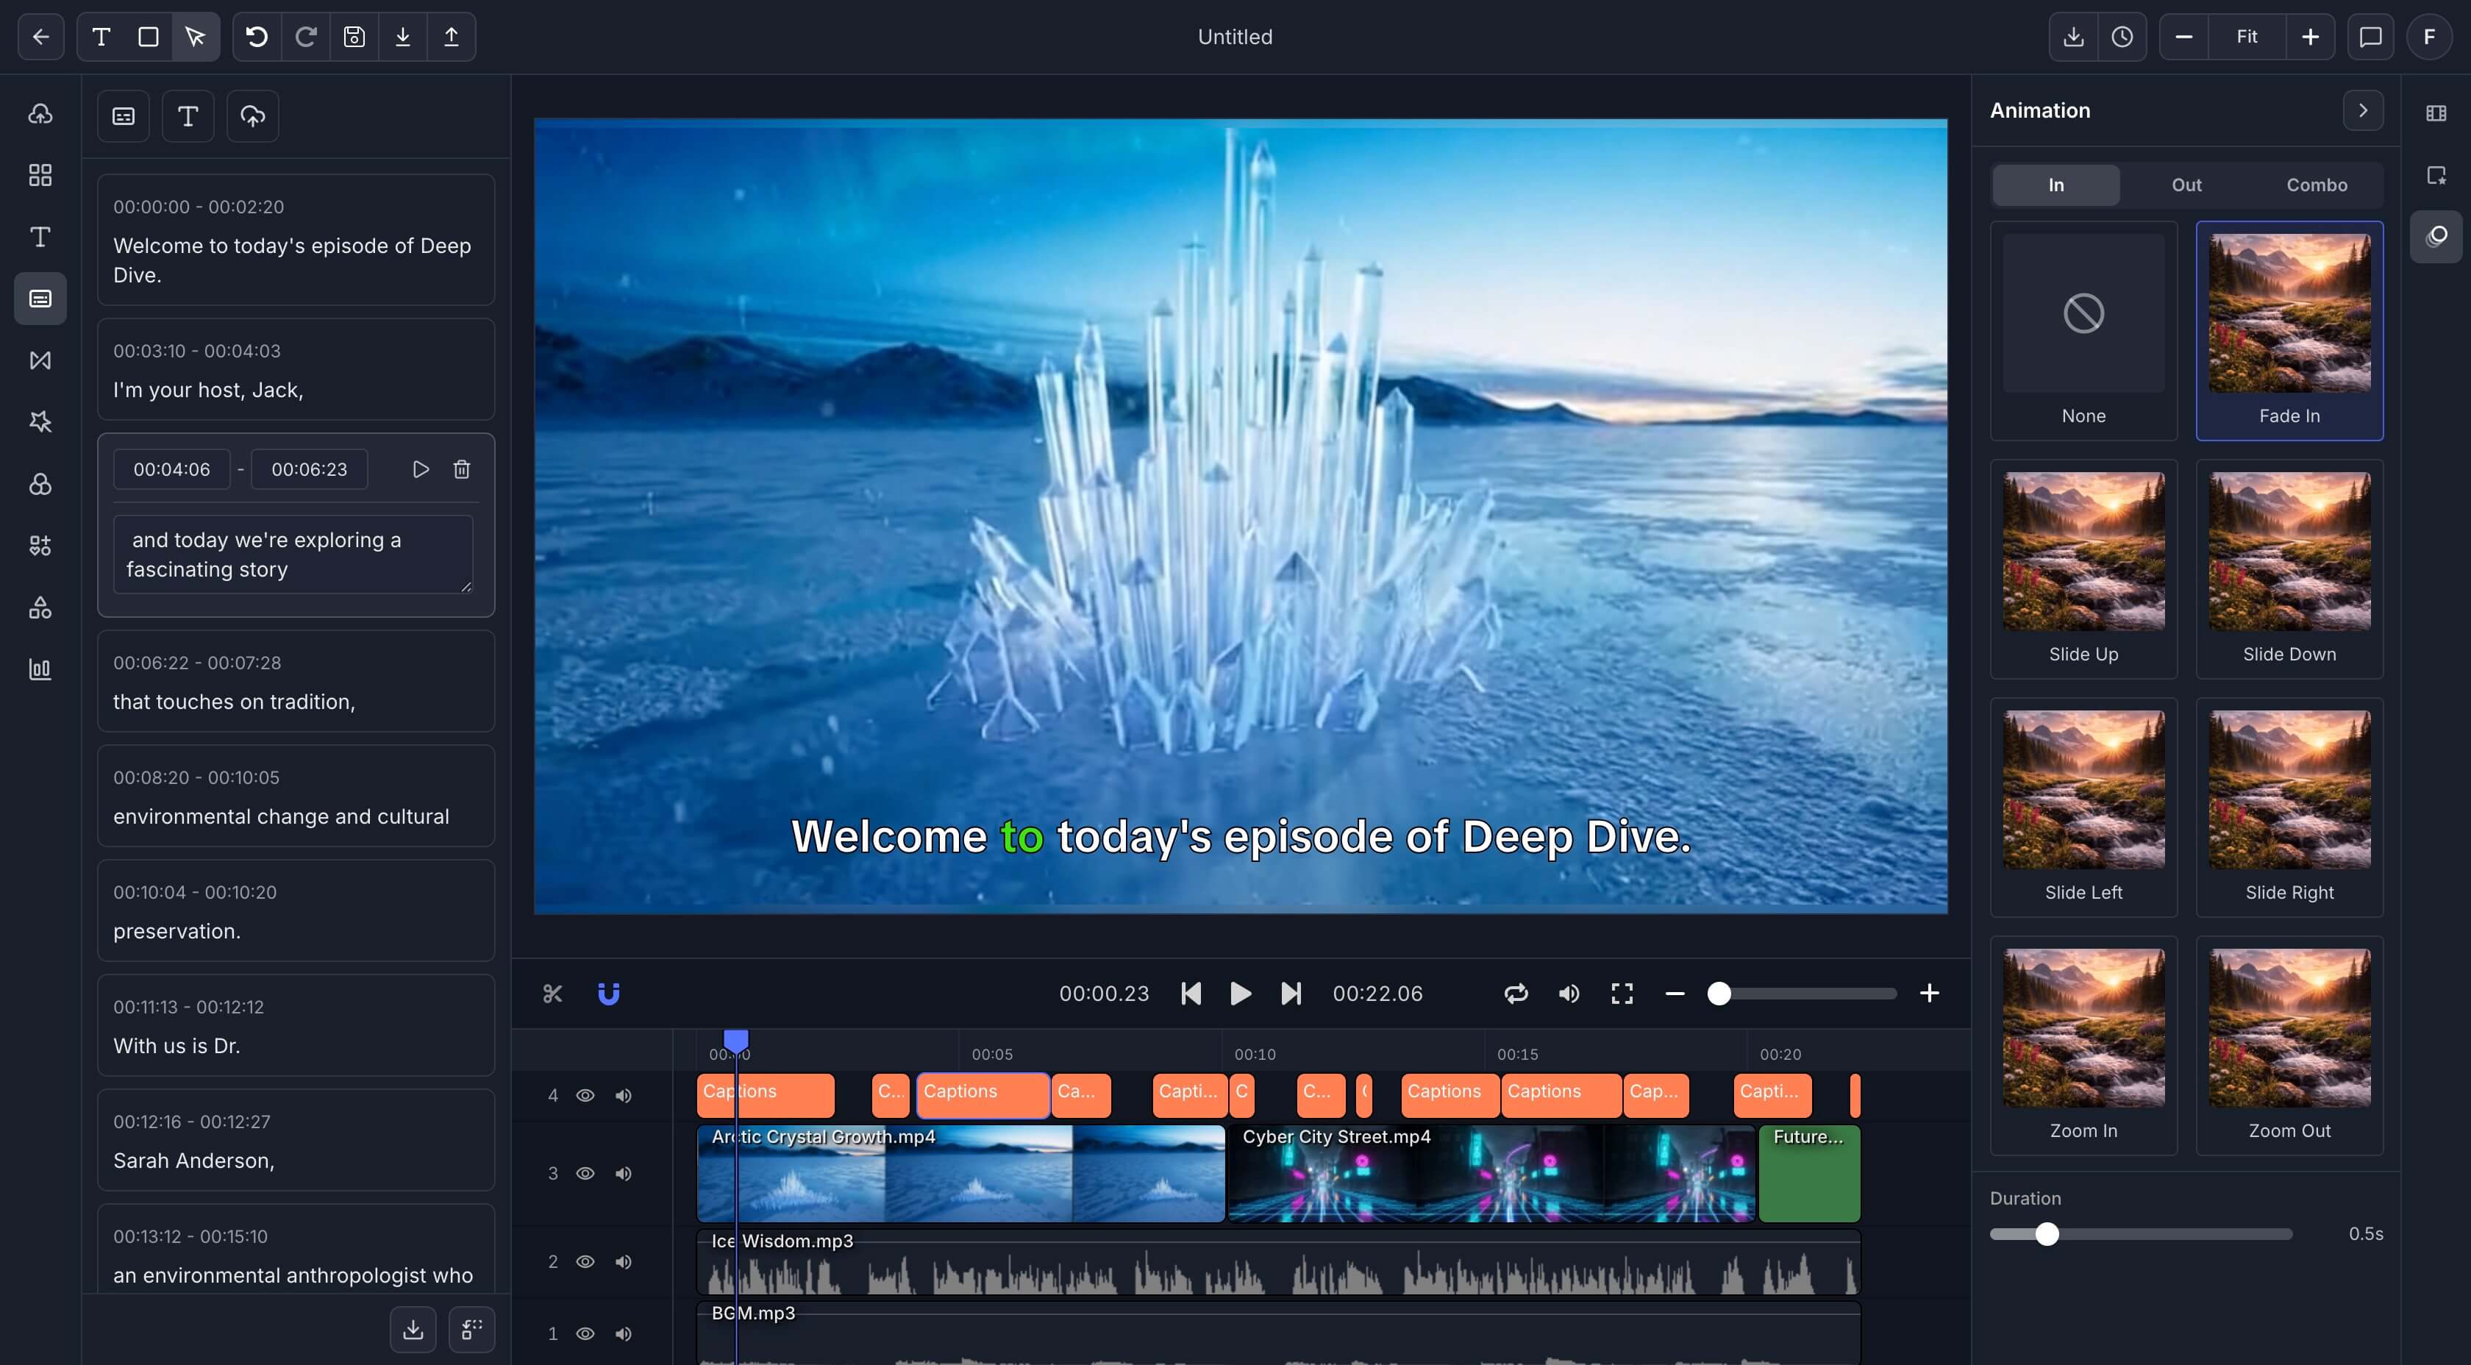2471x1365 pixels.
Task: Select the Cyber City Street.mp4 clip
Action: pos(1491,1173)
